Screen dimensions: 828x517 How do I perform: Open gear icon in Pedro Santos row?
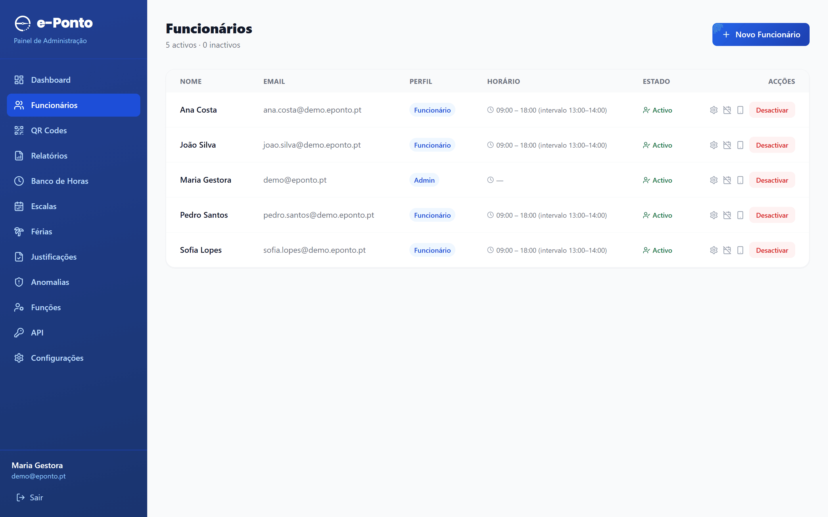[x=713, y=215]
